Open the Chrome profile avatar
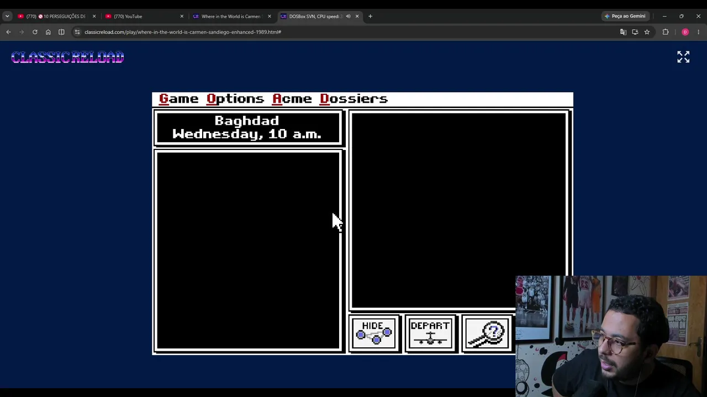The height and width of the screenshot is (397, 707). click(x=685, y=32)
